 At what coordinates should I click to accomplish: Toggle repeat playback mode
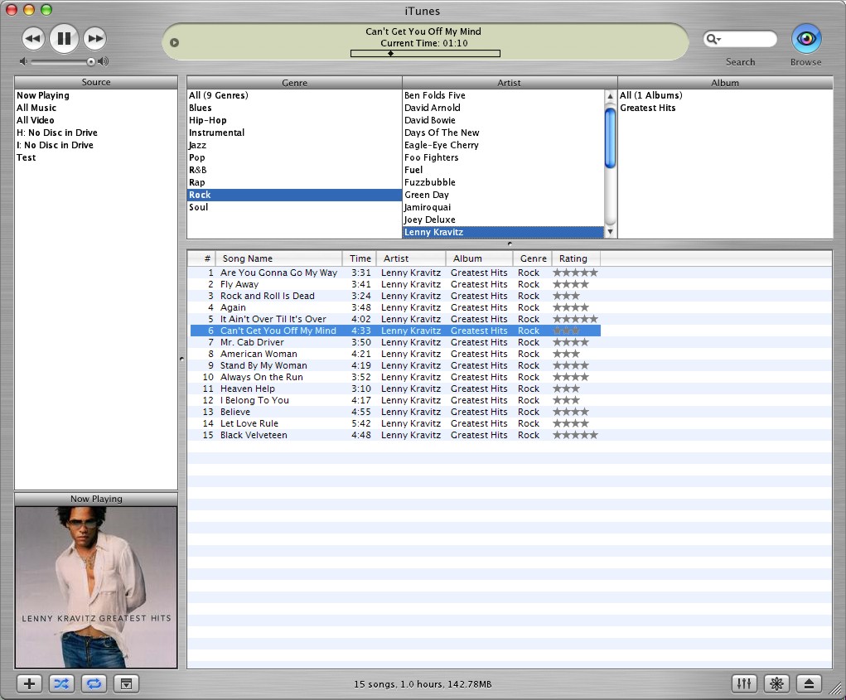click(94, 683)
